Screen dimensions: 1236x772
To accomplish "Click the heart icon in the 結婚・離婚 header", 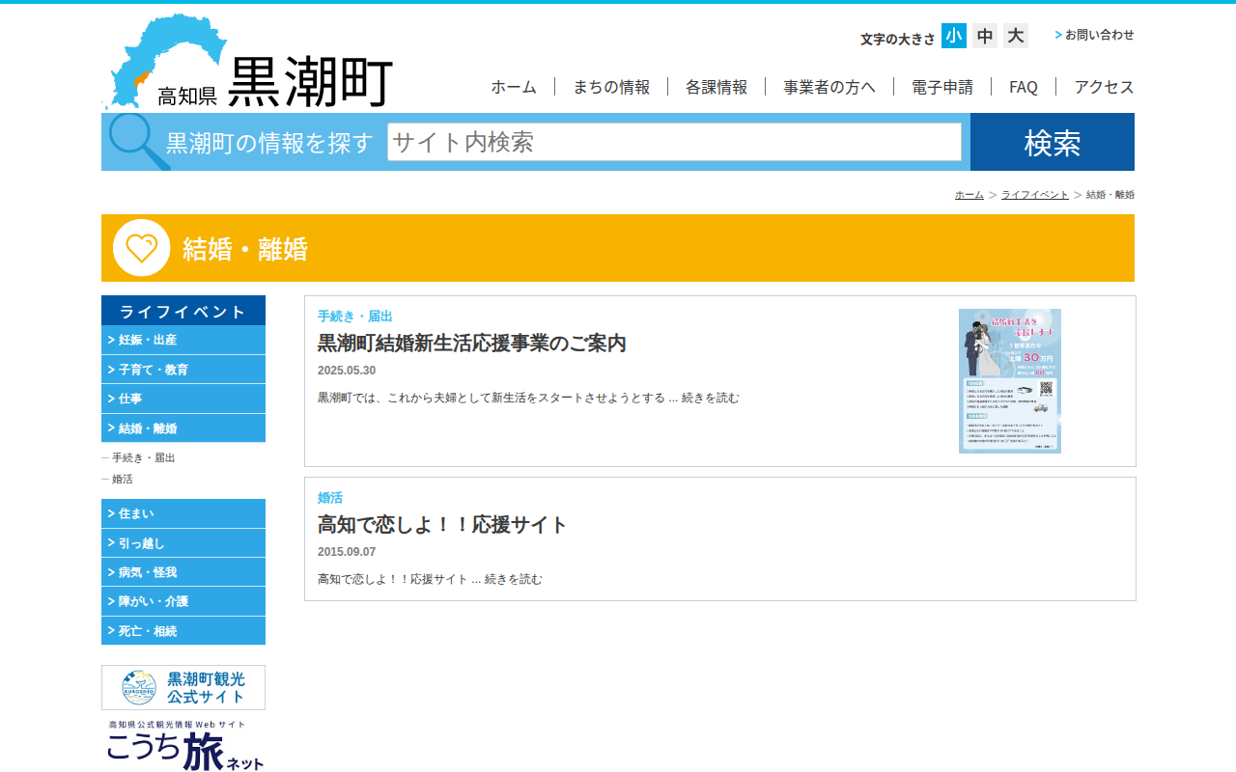I will 142,248.
